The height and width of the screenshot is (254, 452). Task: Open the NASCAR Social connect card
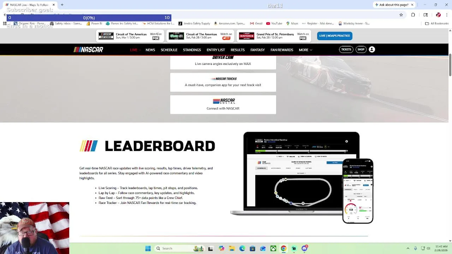pos(223,104)
